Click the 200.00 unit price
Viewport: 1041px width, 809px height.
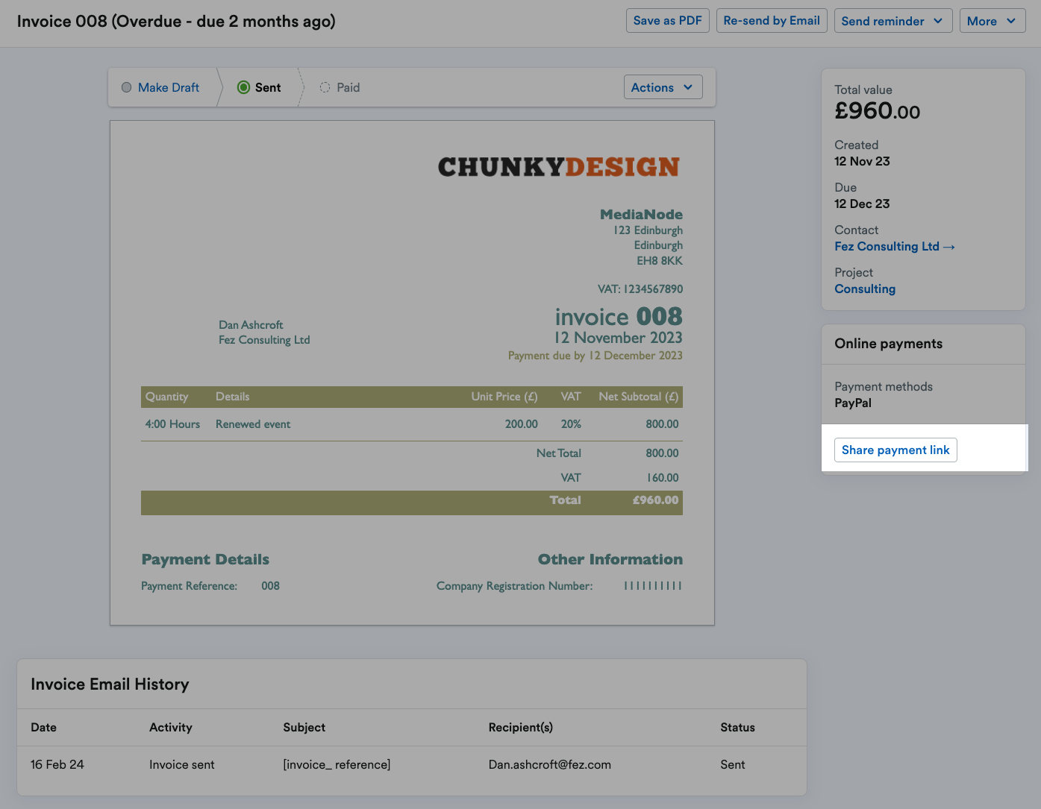[521, 424]
